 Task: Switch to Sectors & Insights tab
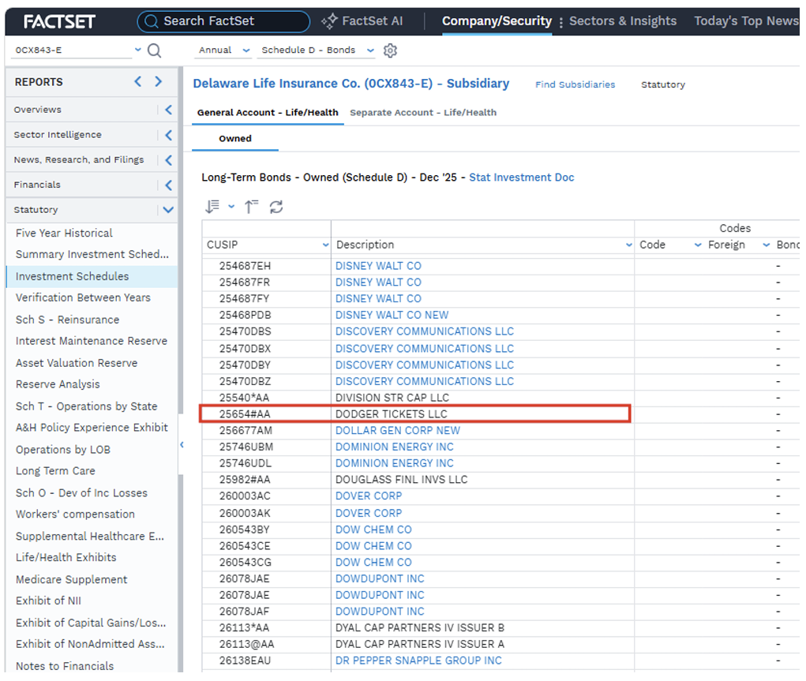623,21
